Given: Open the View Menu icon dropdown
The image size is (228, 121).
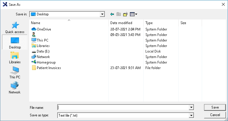Looking at the screenshot, I should 133,14.
